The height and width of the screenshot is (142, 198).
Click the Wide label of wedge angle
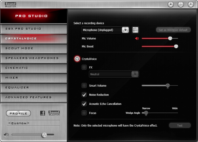175,108
